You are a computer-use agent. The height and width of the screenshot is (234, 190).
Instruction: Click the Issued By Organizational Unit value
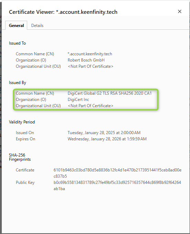pos(91,106)
